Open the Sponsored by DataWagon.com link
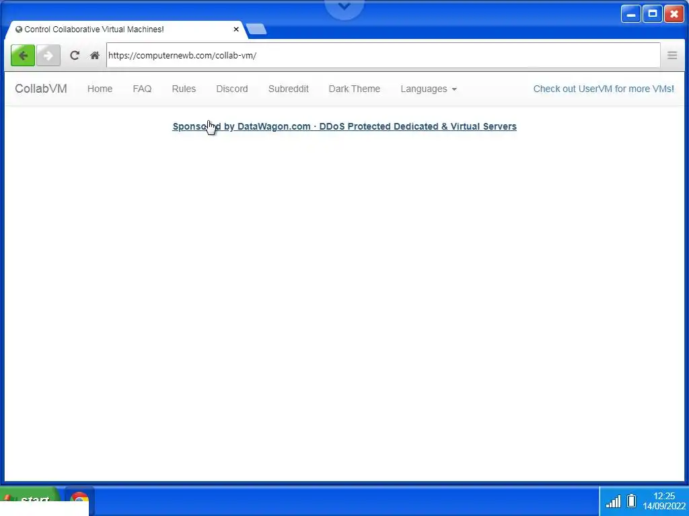The image size is (689, 516). [344, 126]
